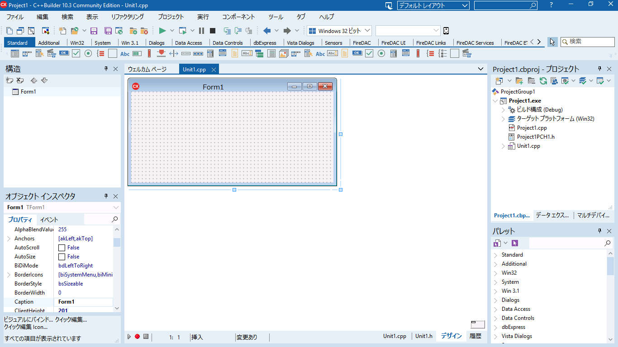Click the Stop program toolbar icon
This screenshot has width=618, height=347.
(x=212, y=31)
